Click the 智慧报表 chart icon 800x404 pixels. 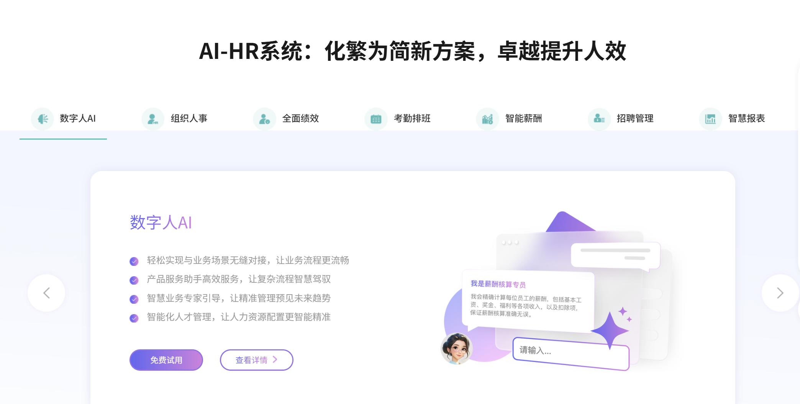click(x=710, y=119)
